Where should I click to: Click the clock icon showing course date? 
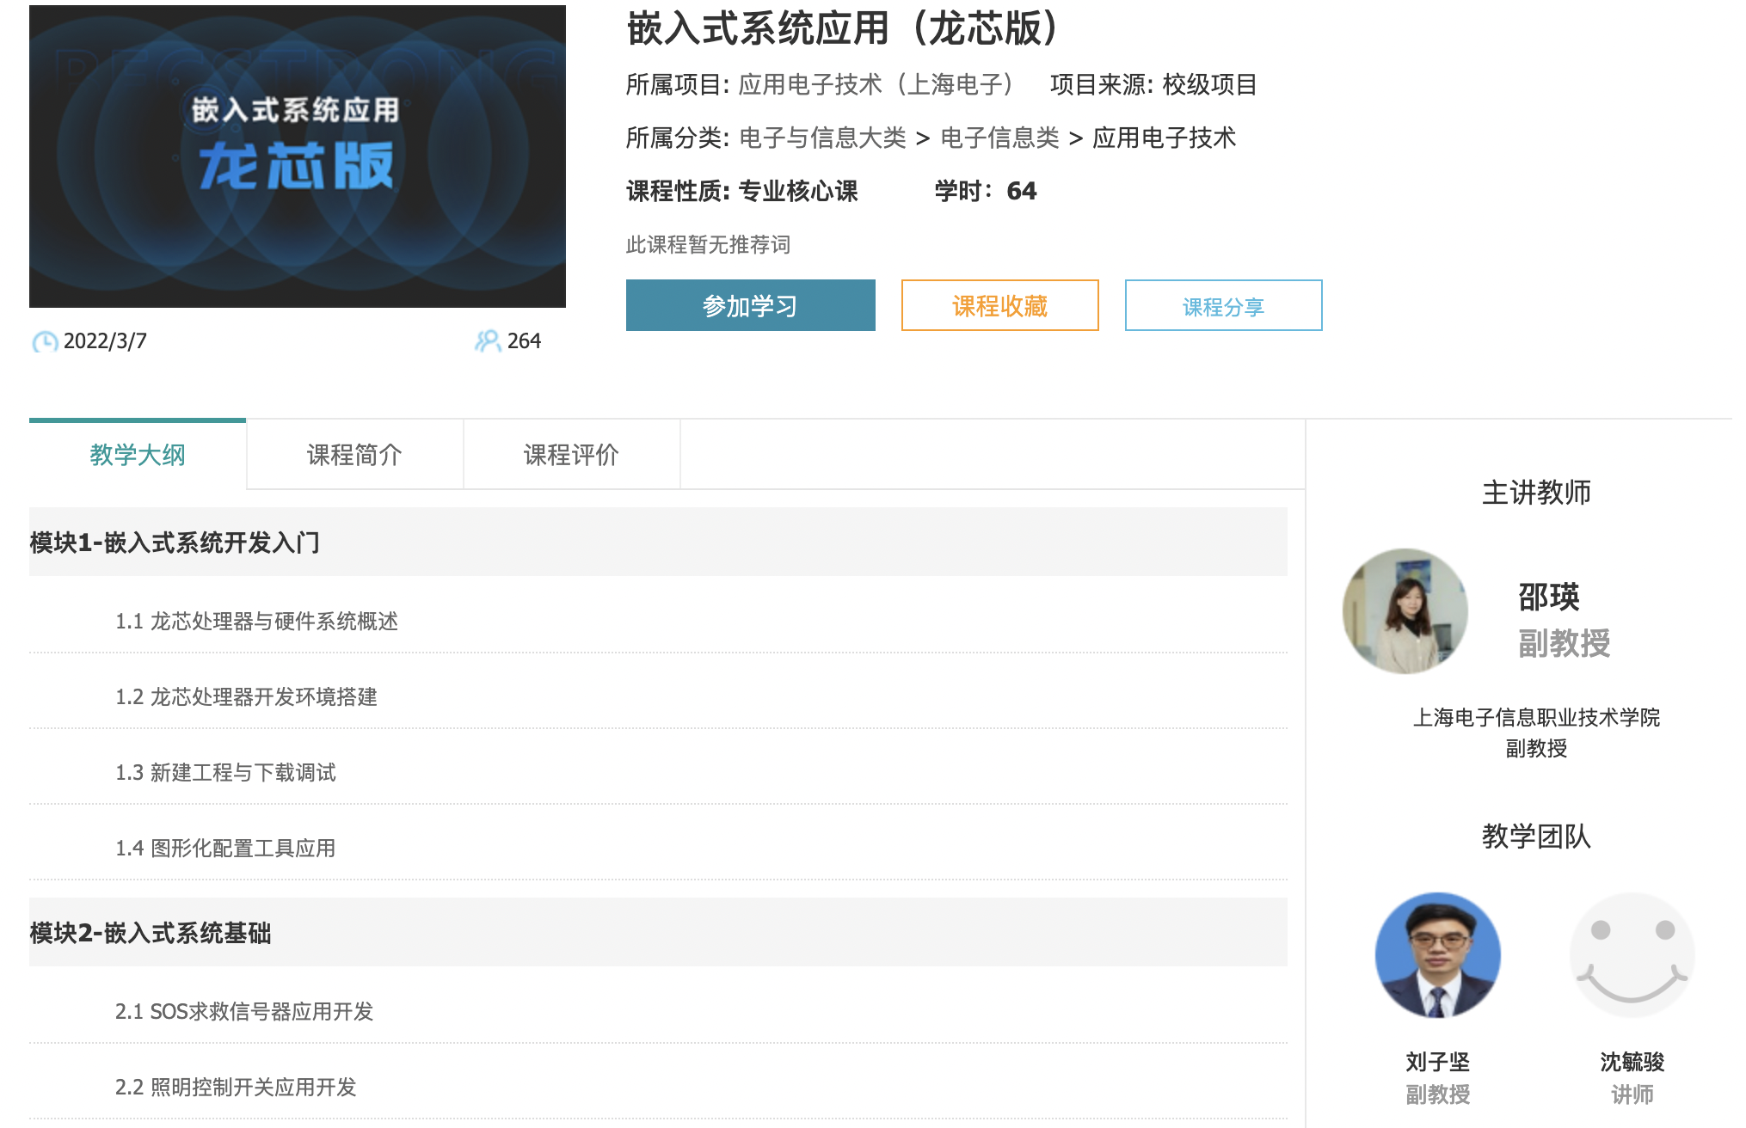[x=45, y=341]
